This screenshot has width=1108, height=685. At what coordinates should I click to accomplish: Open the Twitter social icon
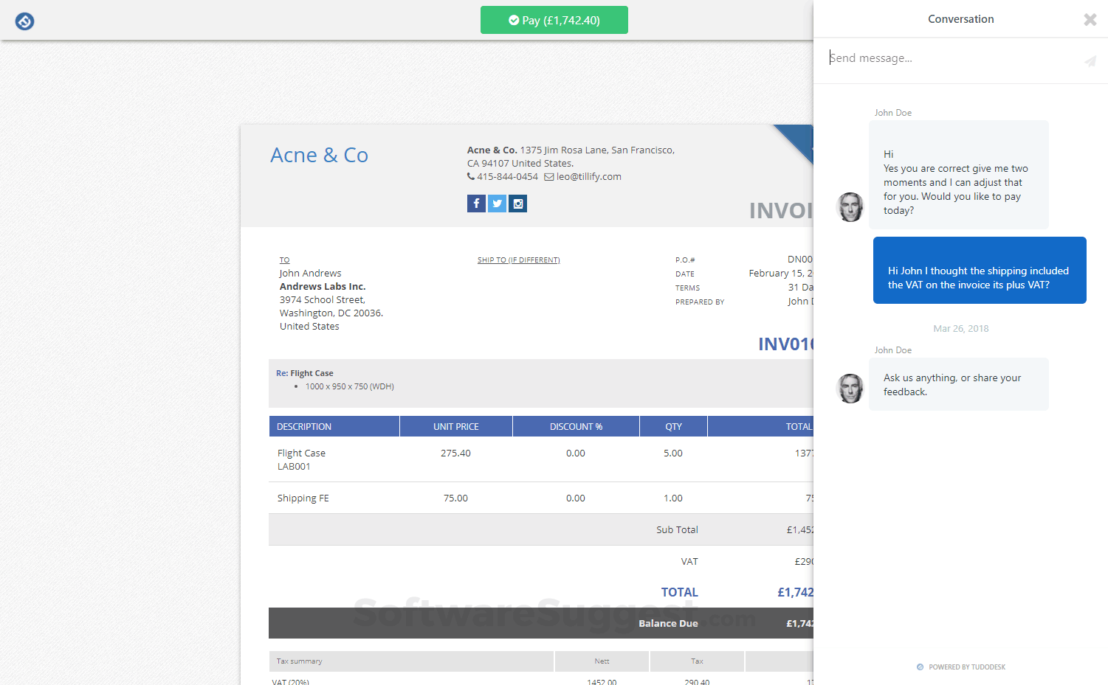click(498, 204)
